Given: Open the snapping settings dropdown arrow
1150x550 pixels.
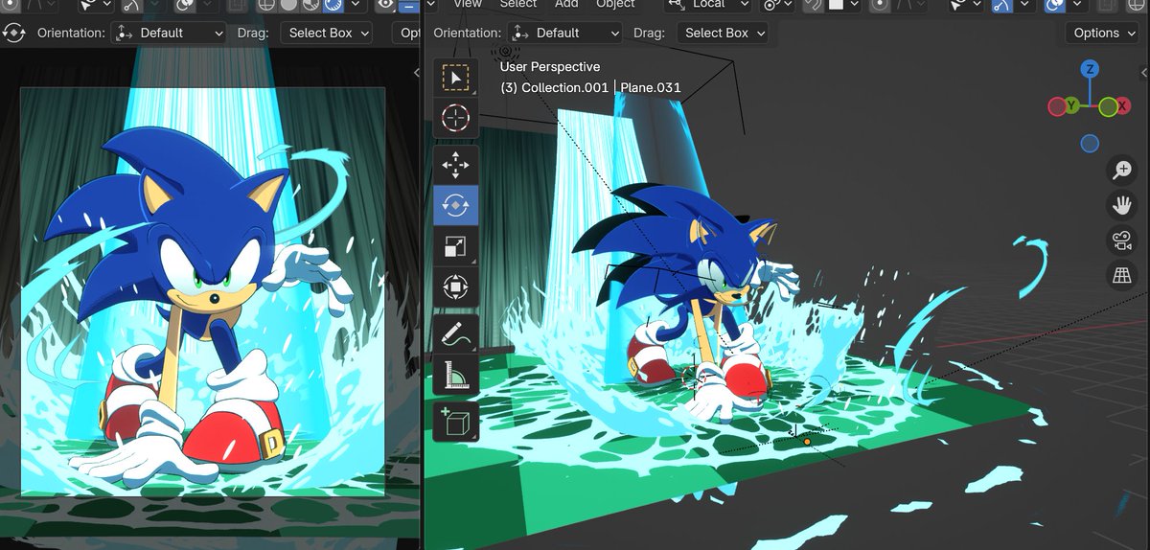Looking at the screenshot, I should point(844,4).
